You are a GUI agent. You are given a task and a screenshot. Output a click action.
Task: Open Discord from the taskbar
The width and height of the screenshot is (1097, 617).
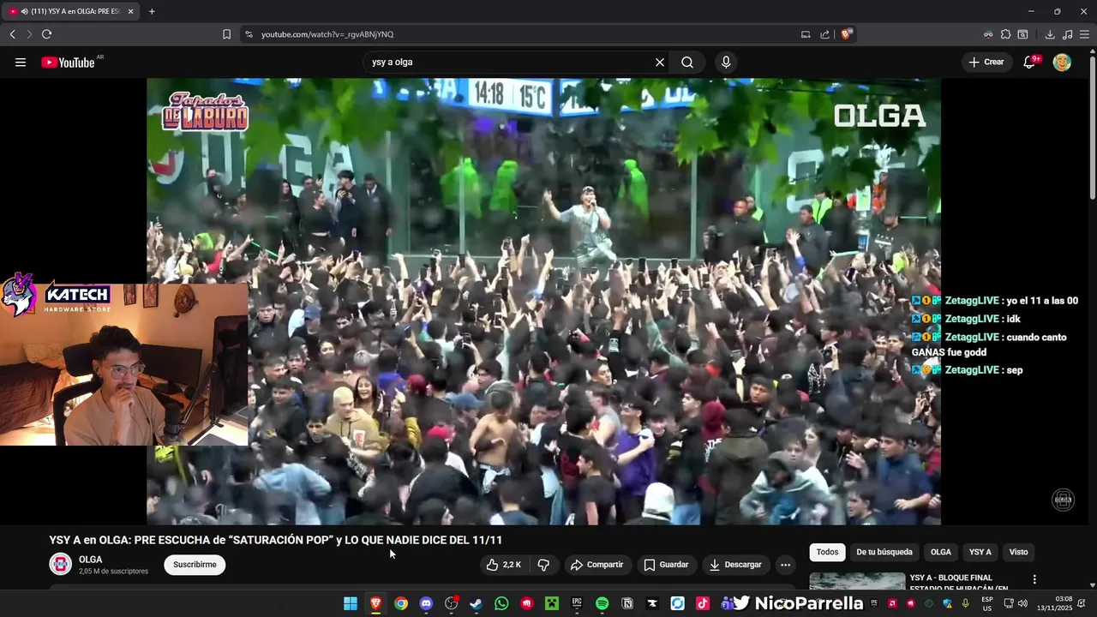coord(426,604)
